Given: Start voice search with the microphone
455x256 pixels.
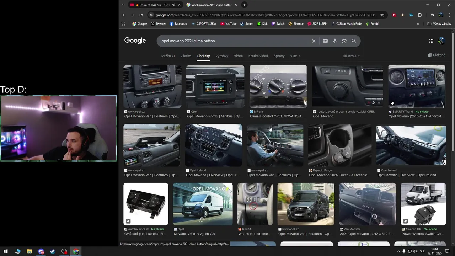Looking at the screenshot, I should click(335, 41).
